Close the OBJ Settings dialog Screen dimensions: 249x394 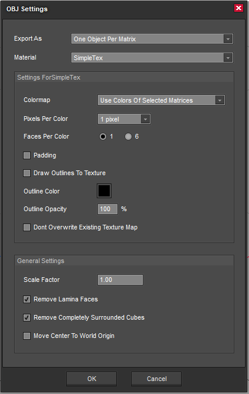tap(238, 8)
